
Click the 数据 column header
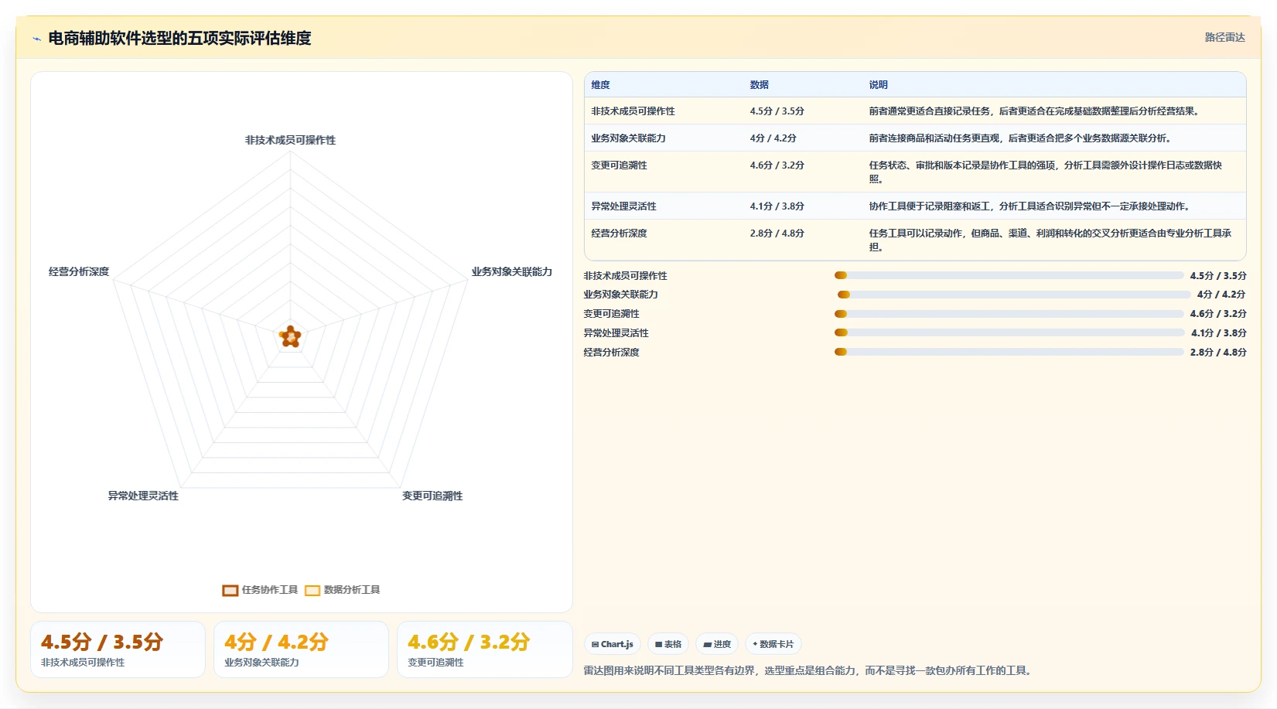760,85
